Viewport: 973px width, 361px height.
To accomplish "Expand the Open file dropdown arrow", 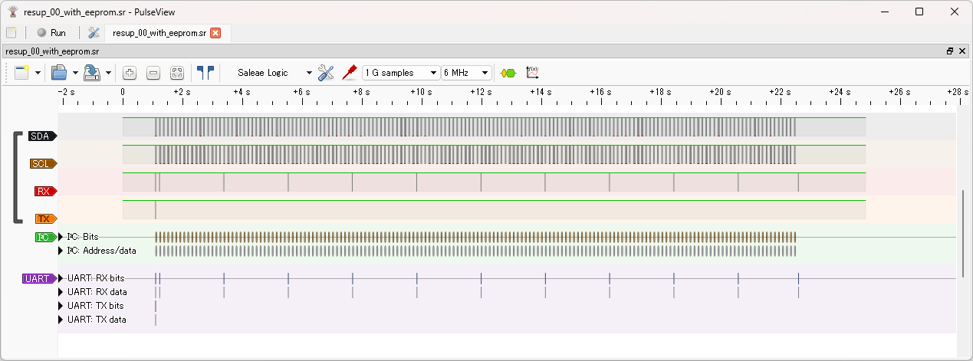I will coord(75,73).
